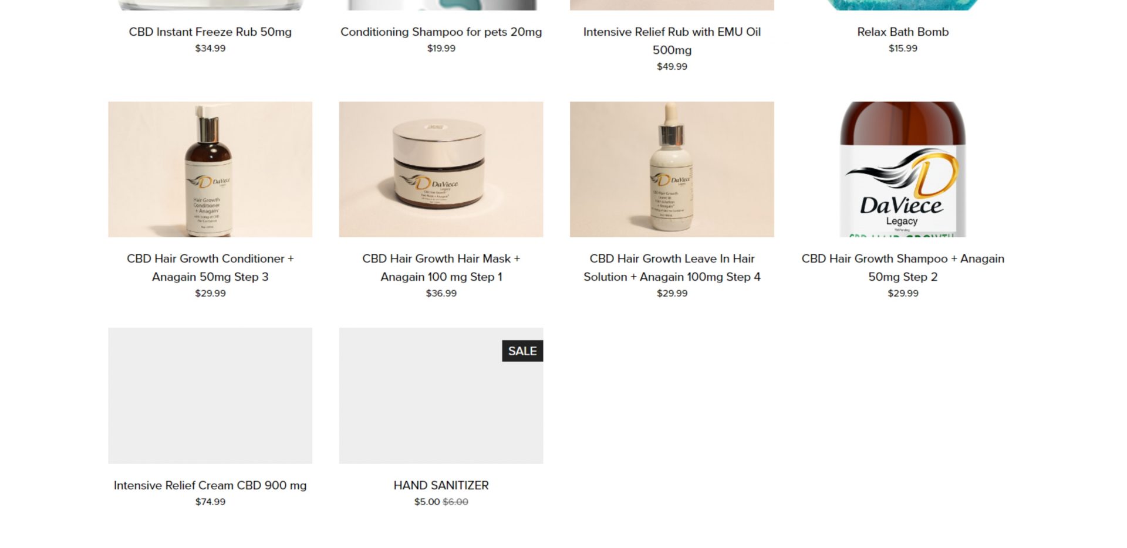
Task: Open Intensive Relief Cream CBD 900 mg title
Action: [x=210, y=485]
